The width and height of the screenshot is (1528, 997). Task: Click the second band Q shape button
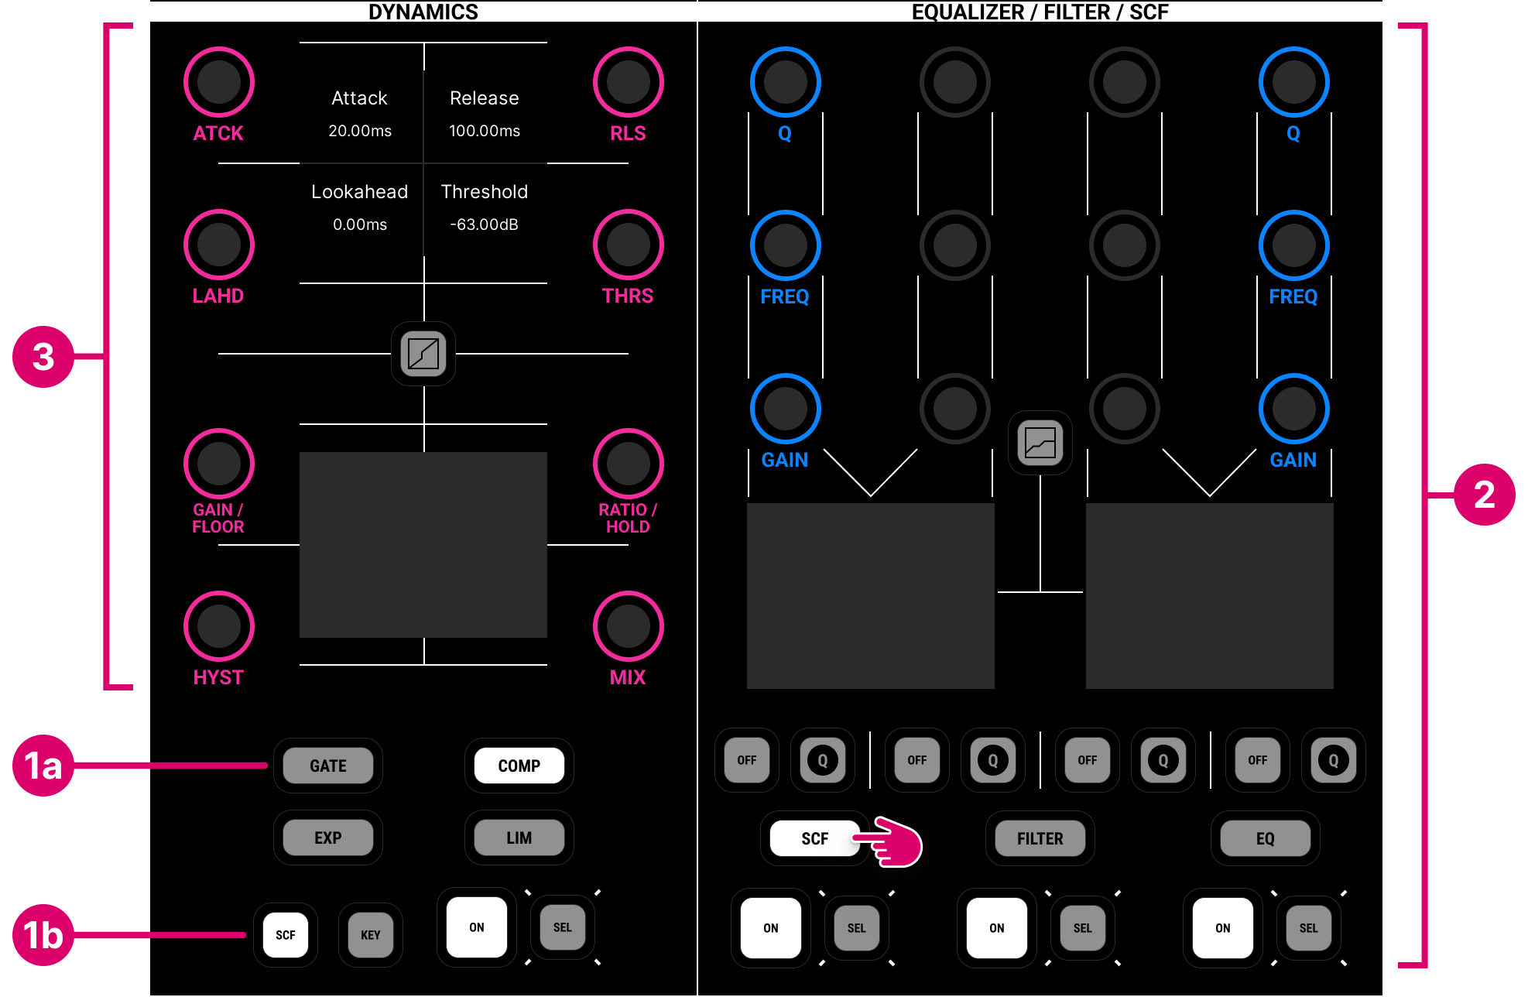(992, 760)
